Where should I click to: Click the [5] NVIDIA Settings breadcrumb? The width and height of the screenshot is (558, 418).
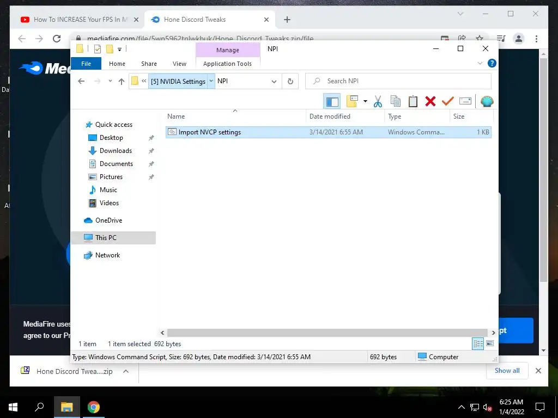pos(178,82)
